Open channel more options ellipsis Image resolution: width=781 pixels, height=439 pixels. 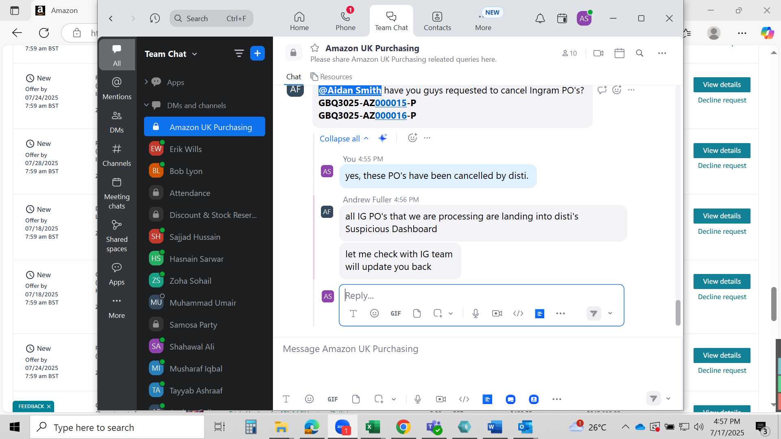click(662, 53)
